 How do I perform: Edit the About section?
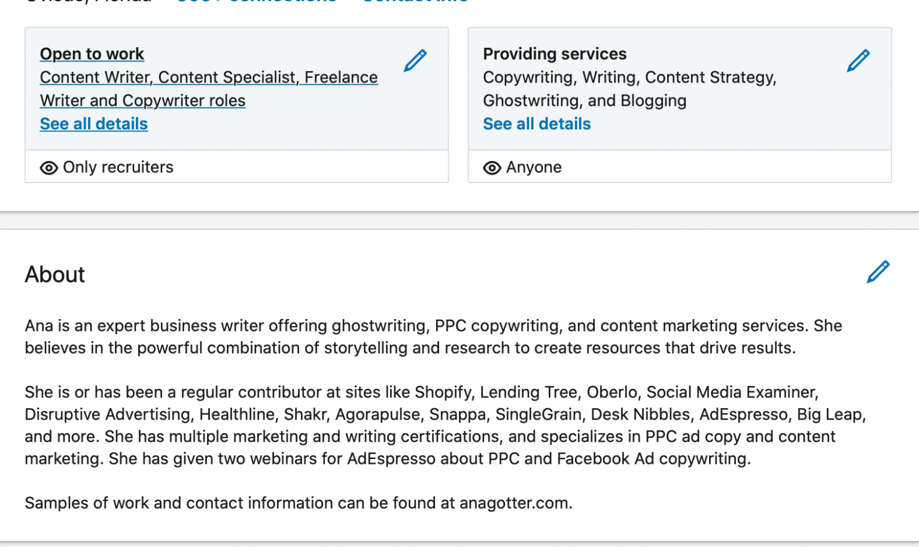click(x=878, y=272)
